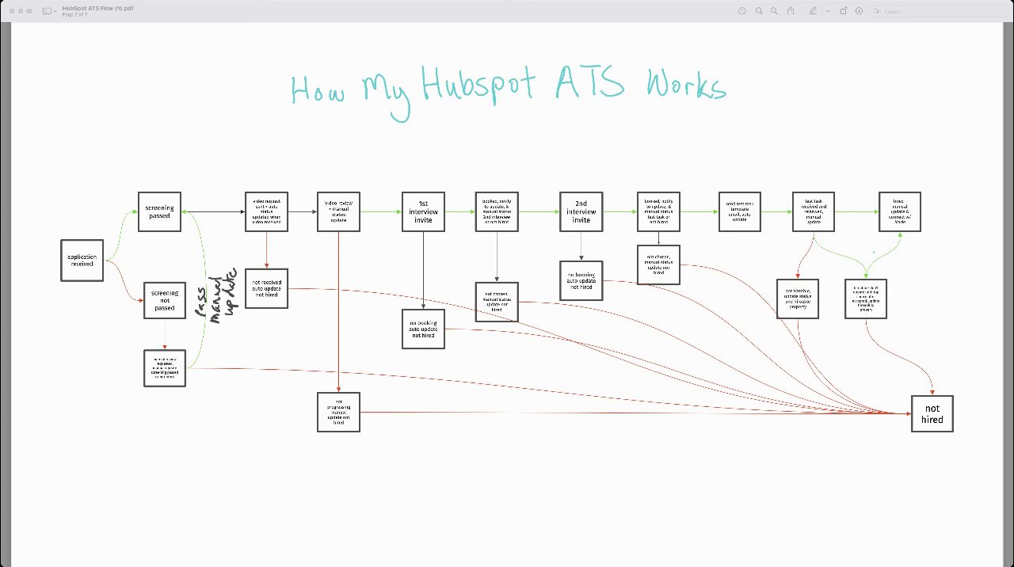Click the 'application received' box
The image size is (1014, 567).
pyautogui.click(x=82, y=260)
